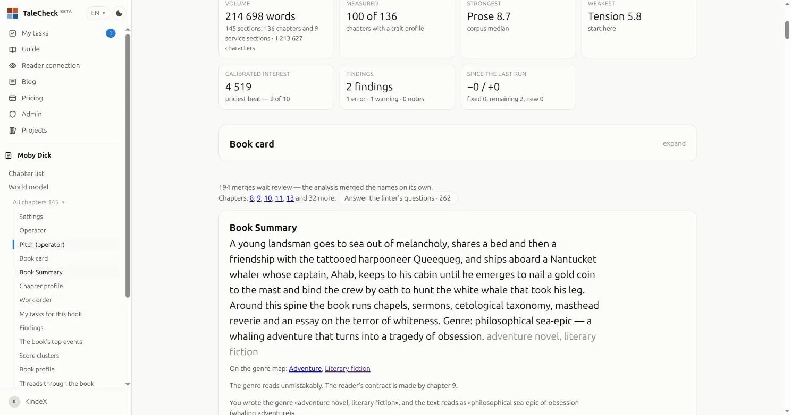Open the EN language dropdown
The image size is (791, 415).
point(98,13)
